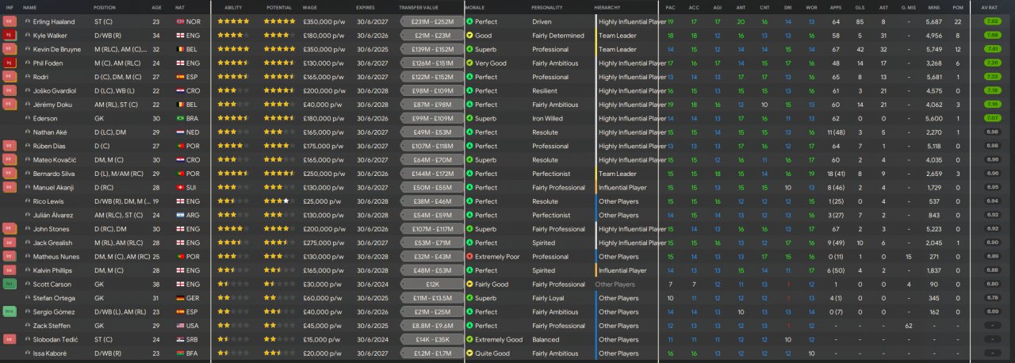Click Jack Grealish's £275,000 p/w wage
The height and width of the screenshot is (363, 1015).
tap(324, 243)
